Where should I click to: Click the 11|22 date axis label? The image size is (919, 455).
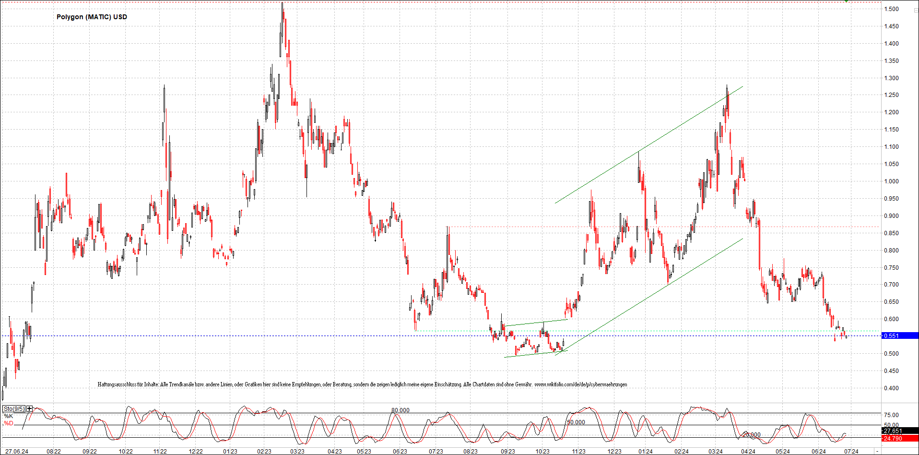[160, 451]
